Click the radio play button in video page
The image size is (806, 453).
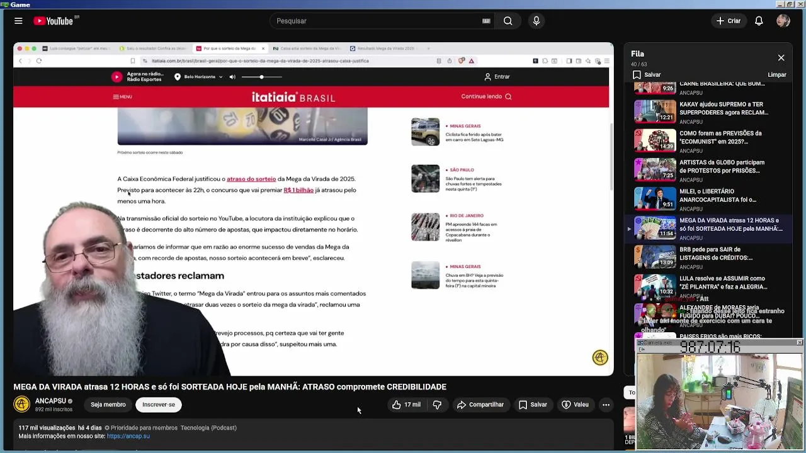[x=116, y=77]
